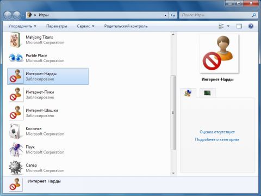
Task: Click Интернет-Нарды name under preview image
Action: click(217, 79)
